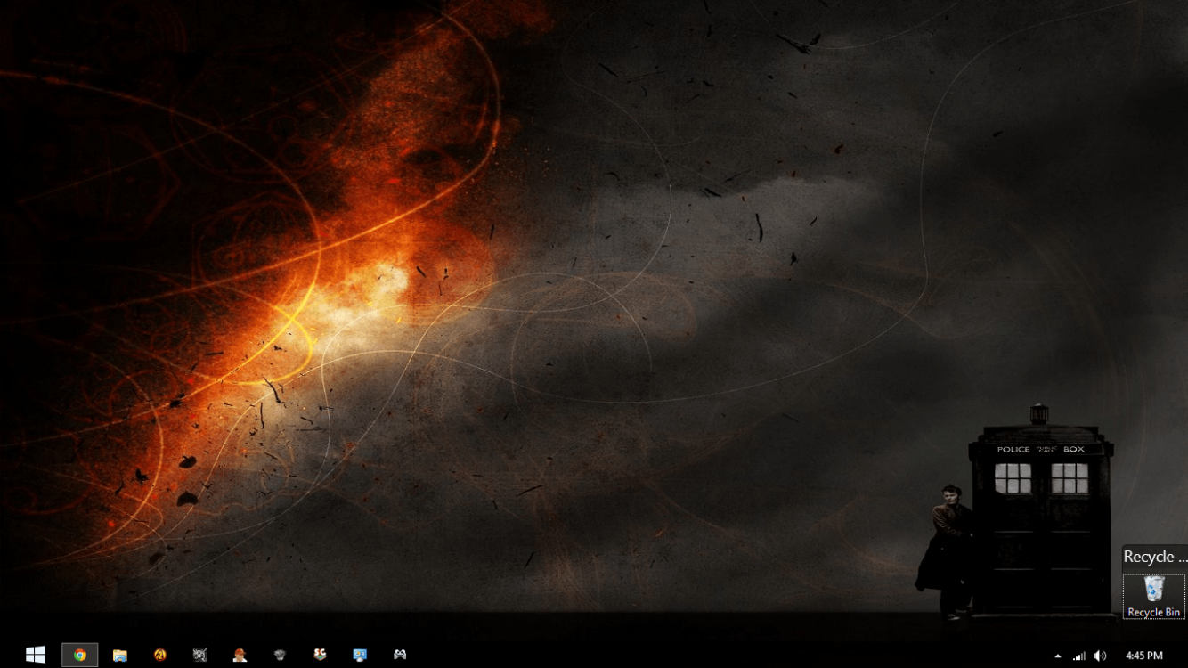1188x668 pixels.
Task: Open the blue monitor taskbar shortcut
Action: click(x=360, y=655)
